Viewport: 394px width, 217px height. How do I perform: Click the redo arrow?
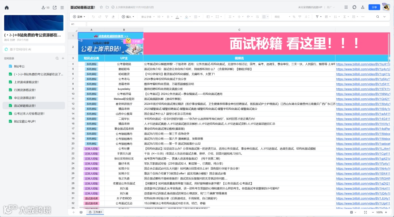[x=100, y=17]
